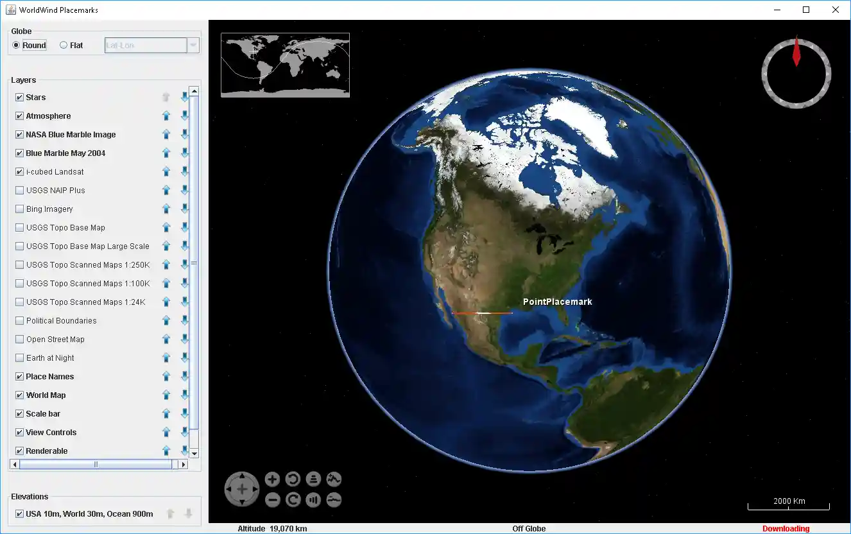
Task: Enable the Bing Imagery layer checkbox
Action: pos(19,209)
